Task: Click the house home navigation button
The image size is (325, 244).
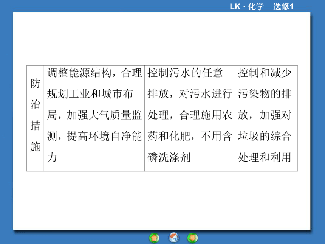Action: pyautogui.click(x=174, y=237)
